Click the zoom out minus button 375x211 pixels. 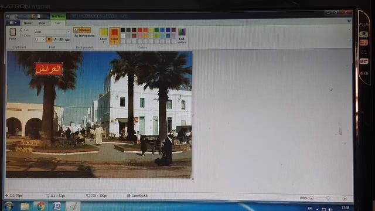click(x=311, y=198)
